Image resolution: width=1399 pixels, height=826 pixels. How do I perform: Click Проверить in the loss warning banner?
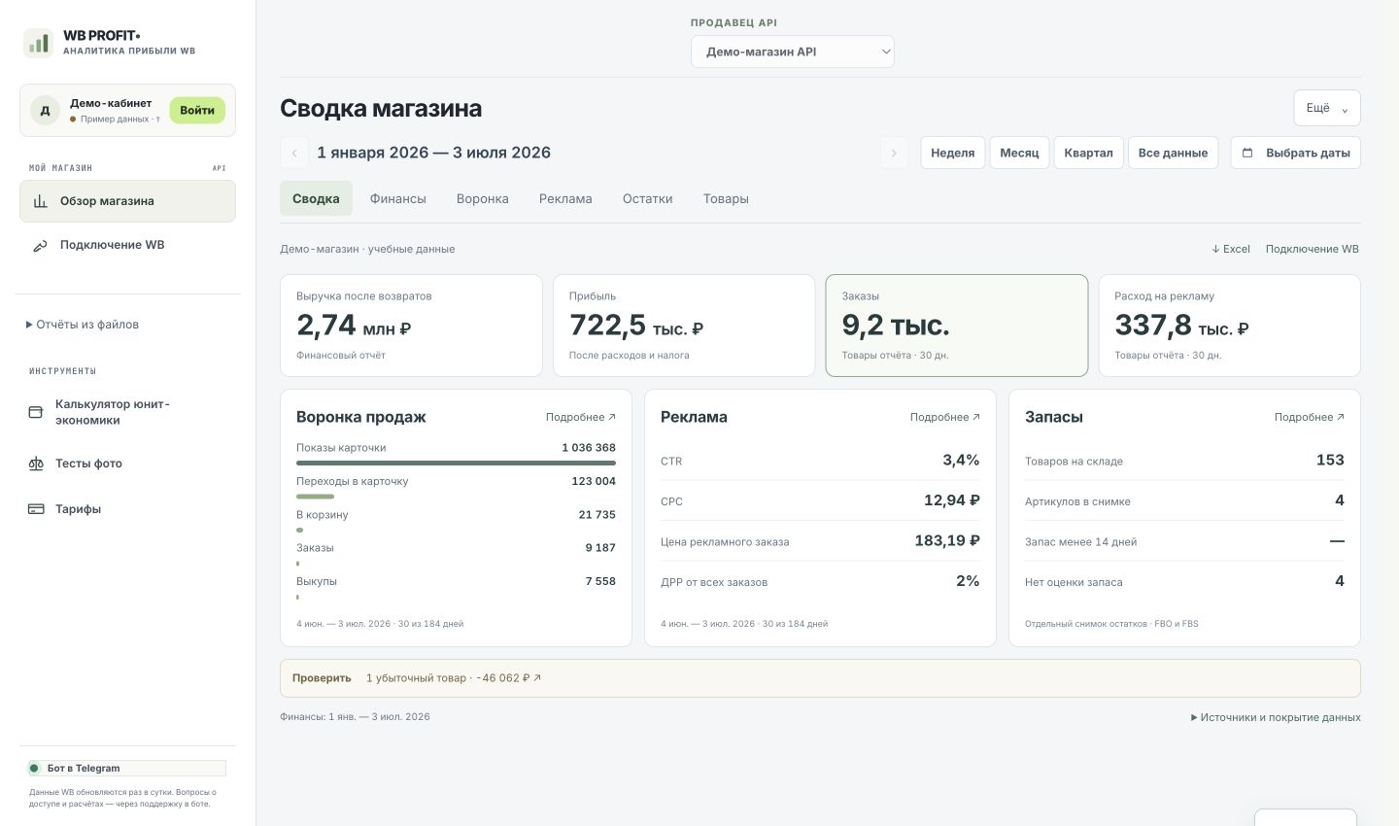click(x=322, y=678)
